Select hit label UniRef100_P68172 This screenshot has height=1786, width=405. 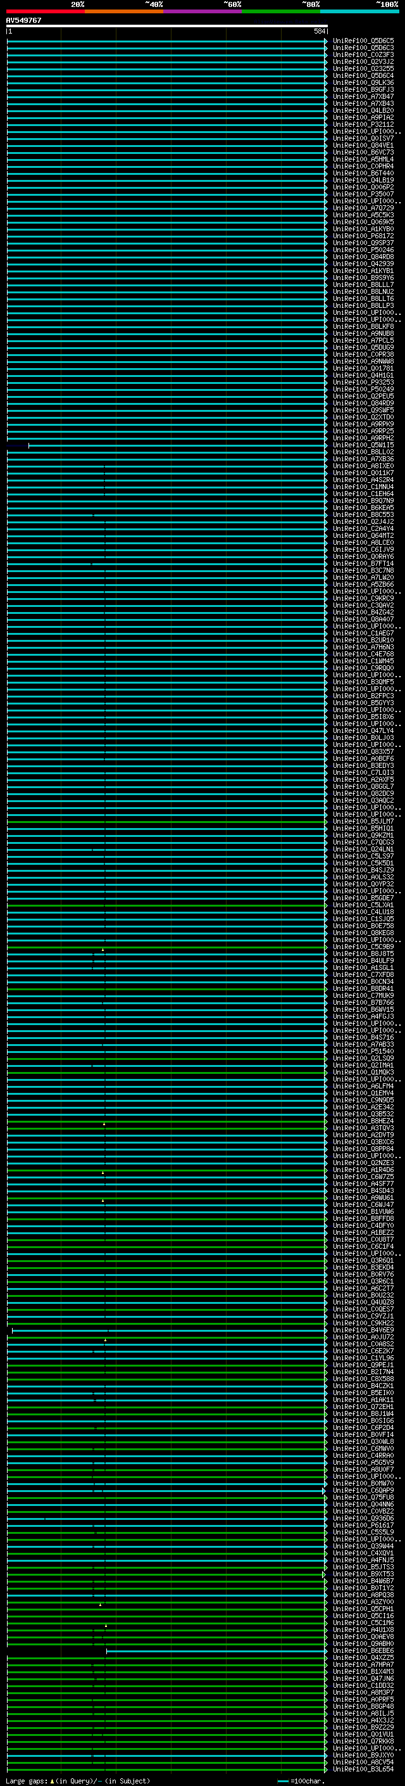363,236
